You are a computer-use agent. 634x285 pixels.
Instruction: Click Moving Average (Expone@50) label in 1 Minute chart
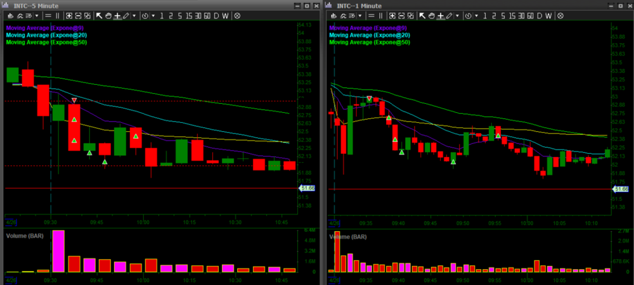coord(370,42)
